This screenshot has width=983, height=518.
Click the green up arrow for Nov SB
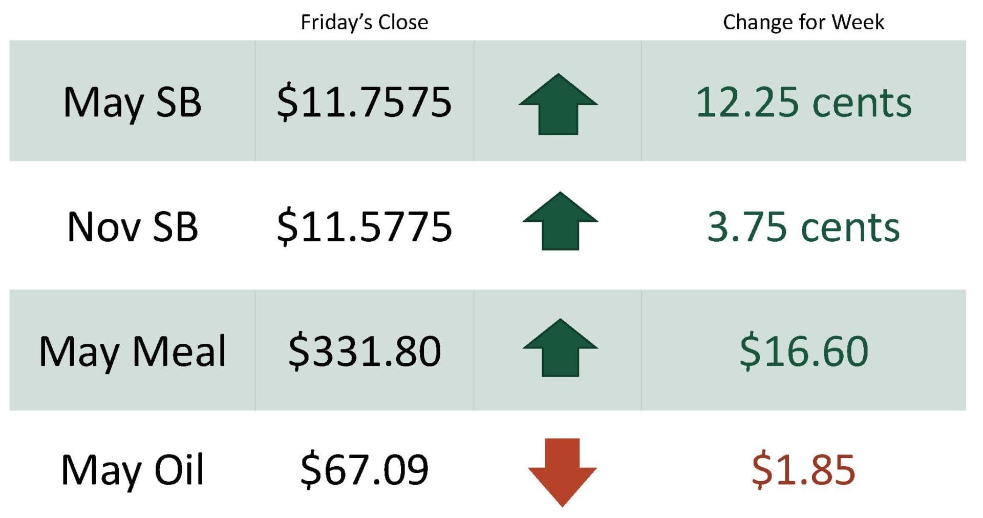click(x=560, y=221)
